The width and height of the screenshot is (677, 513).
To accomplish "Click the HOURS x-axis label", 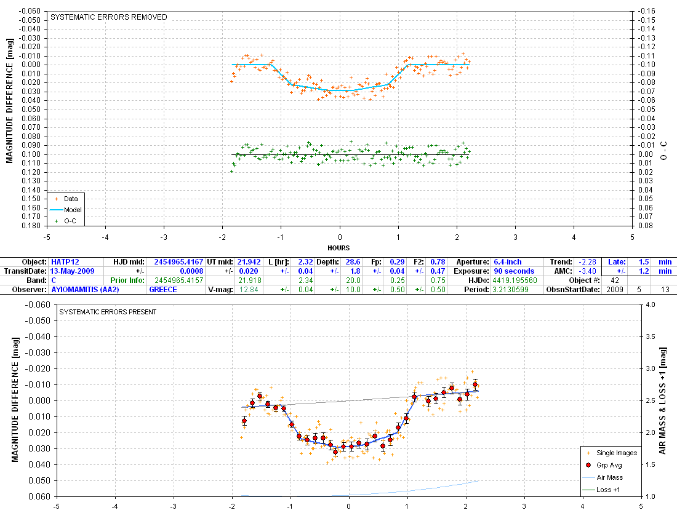I will [338, 248].
